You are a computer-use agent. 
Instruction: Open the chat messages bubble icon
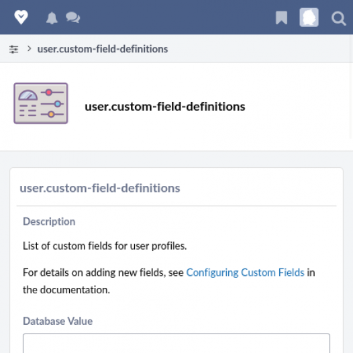(x=72, y=17)
